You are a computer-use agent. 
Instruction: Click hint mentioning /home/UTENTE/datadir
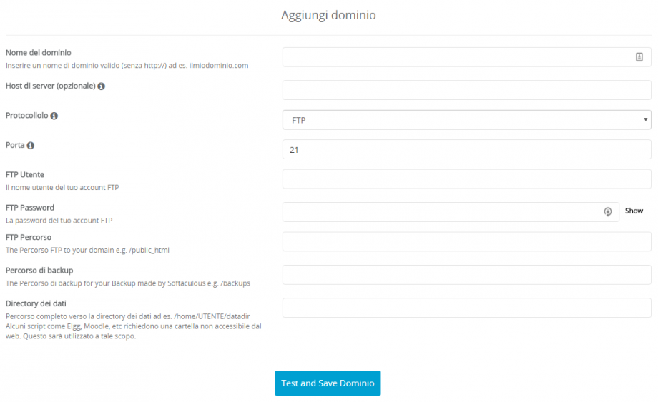tap(134, 326)
